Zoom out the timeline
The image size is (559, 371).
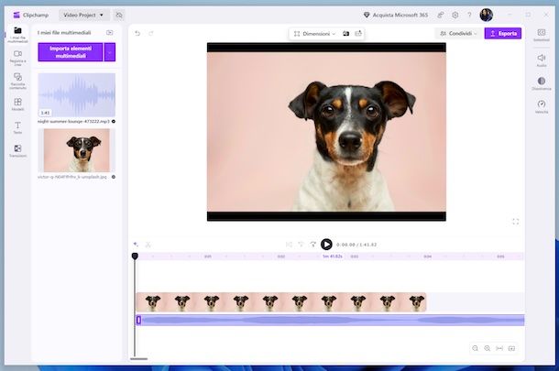click(475, 348)
